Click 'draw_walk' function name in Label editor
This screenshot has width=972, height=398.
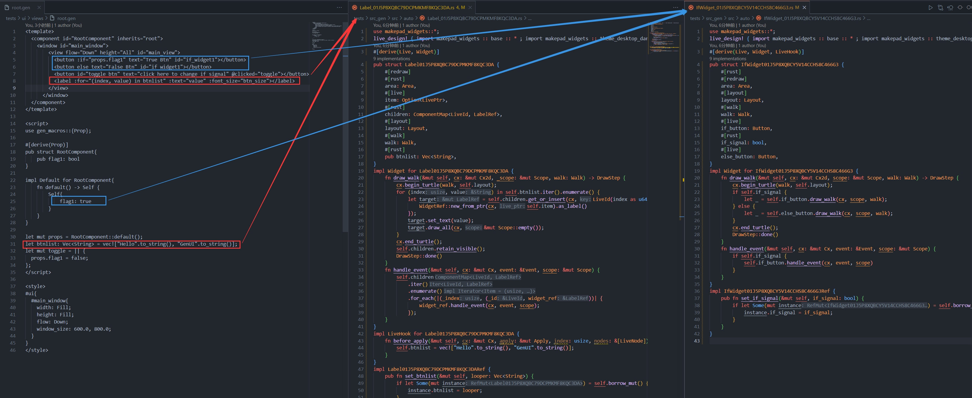[406, 178]
